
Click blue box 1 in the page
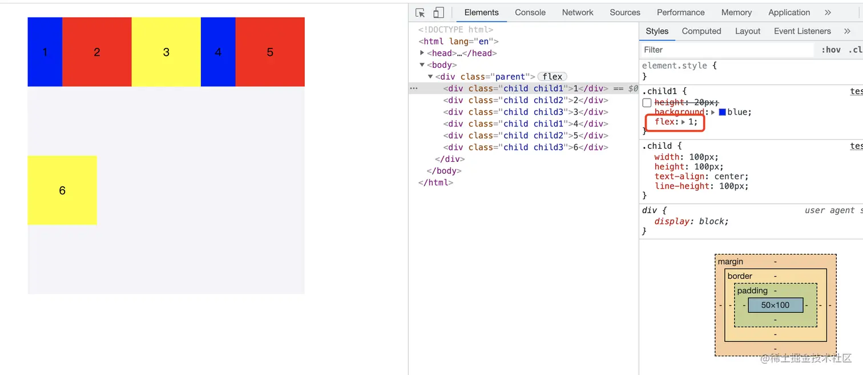pyautogui.click(x=45, y=52)
